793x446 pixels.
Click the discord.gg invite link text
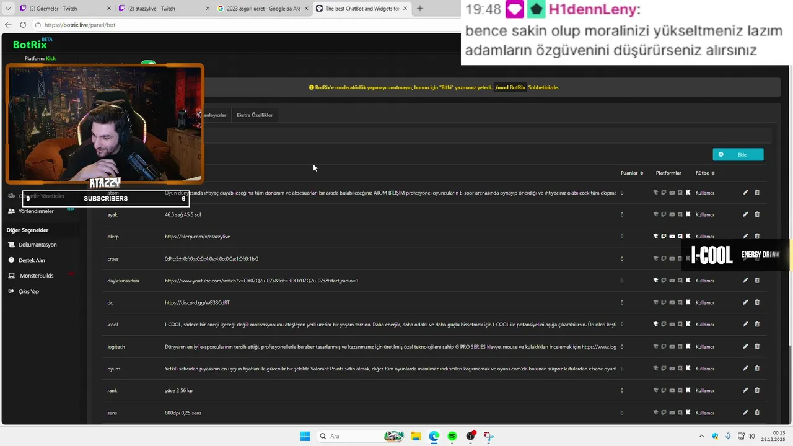[197, 302]
